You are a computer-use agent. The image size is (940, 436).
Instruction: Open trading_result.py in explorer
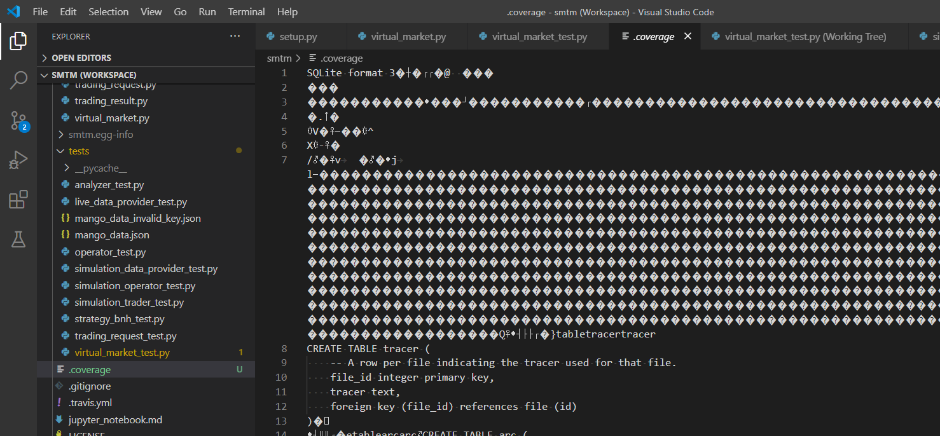coord(146,100)
